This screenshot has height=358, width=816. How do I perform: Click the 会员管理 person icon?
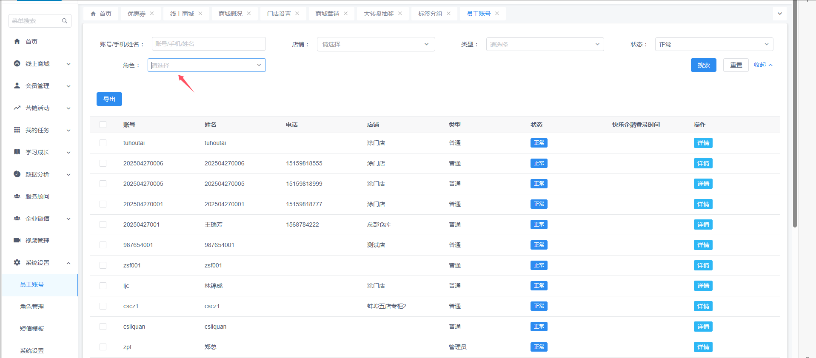(17, 85)
